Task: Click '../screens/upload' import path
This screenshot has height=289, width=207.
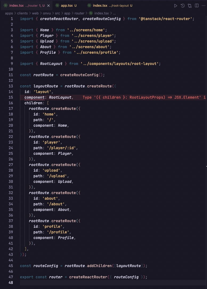Action: [92, 41]
